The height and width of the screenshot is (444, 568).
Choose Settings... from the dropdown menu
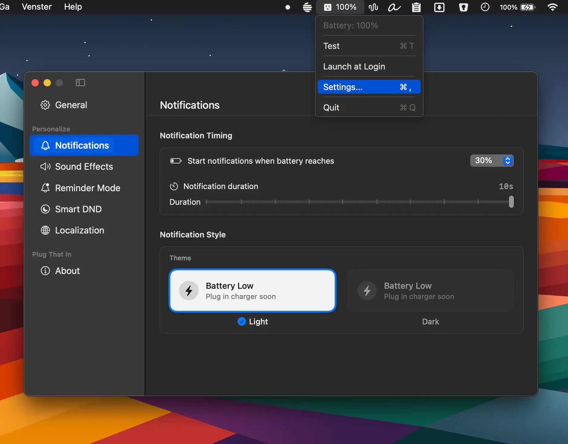[x=369, y=87]
